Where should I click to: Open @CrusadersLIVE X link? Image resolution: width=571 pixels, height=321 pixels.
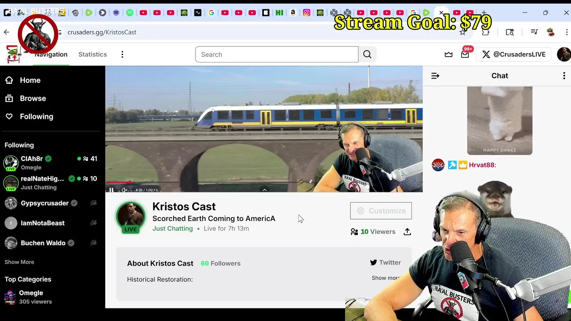(514, 54)
